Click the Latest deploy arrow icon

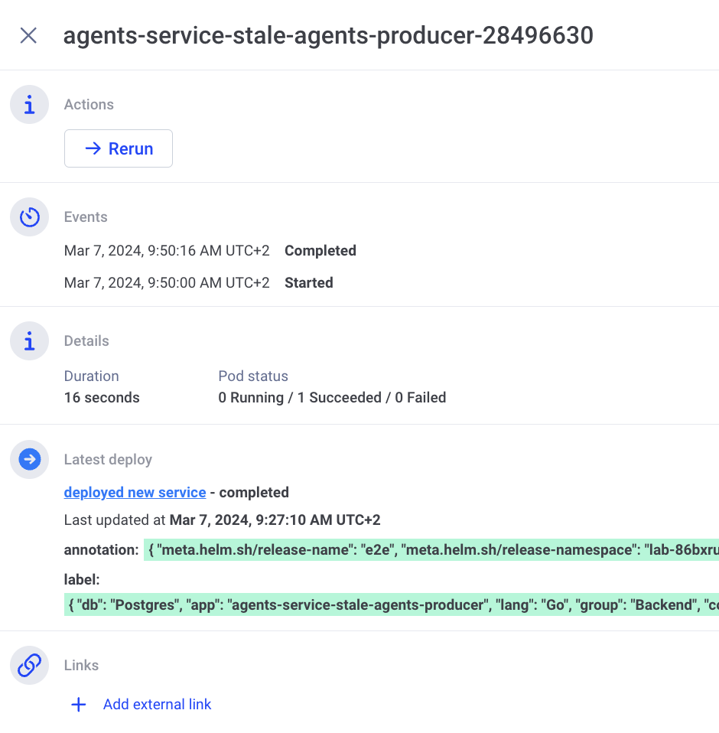29,460
